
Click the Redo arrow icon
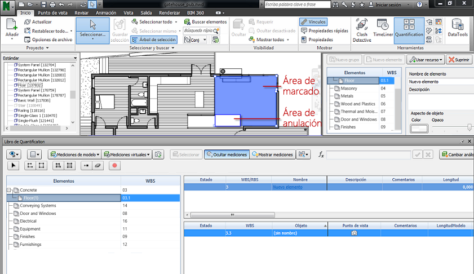pyautogui.click(x=70, y=5)
